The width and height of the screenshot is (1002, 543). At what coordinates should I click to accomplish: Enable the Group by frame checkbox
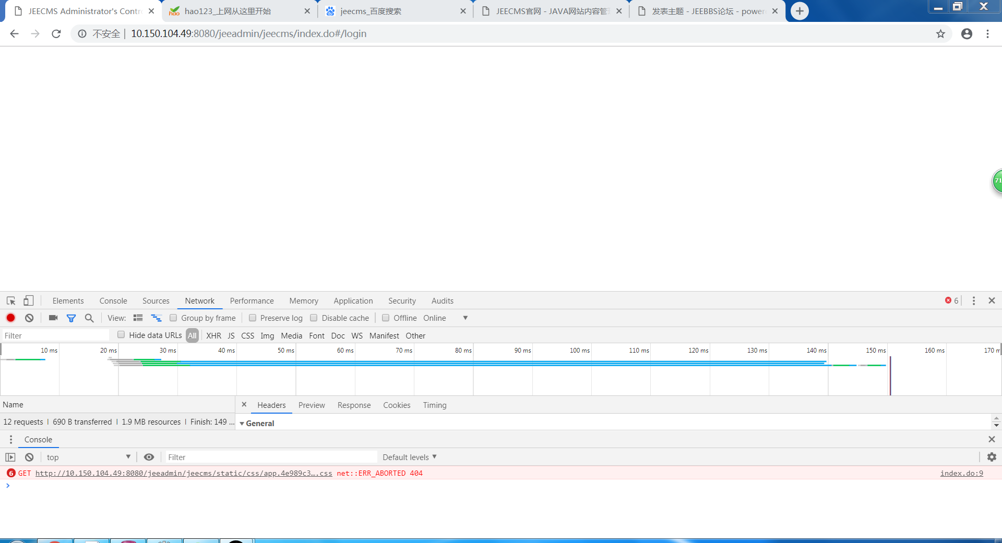[x=173, y=318]
